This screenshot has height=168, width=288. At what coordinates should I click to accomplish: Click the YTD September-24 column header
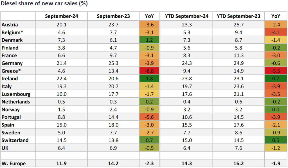[x=186, y=16]
